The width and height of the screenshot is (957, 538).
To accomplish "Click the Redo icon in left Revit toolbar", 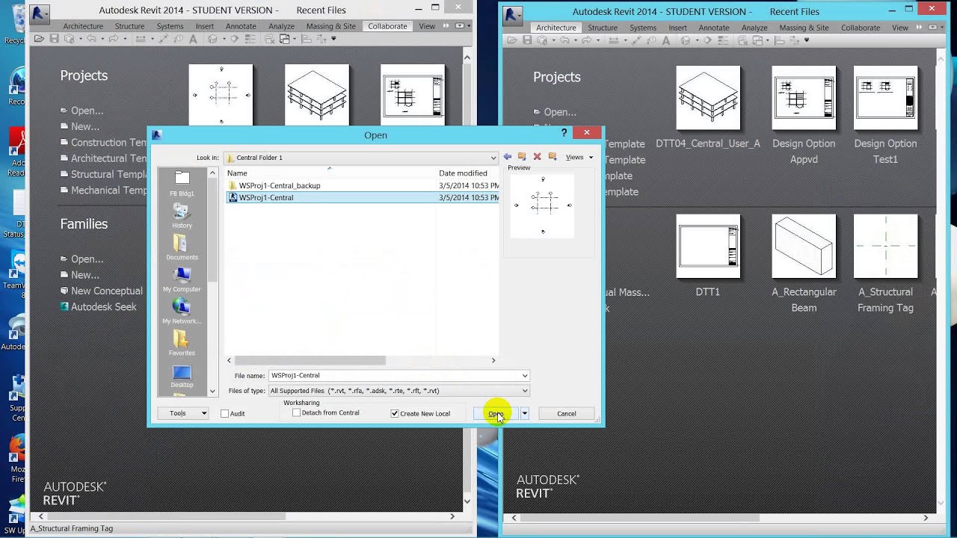I will 114,39.
